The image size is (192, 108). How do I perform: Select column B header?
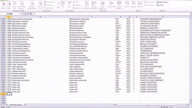click(40, 17)
